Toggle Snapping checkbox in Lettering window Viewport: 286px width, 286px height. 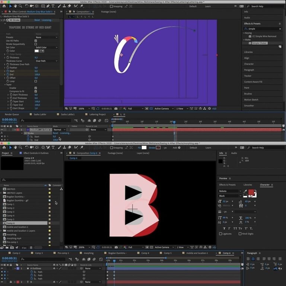tap(111, 6)
